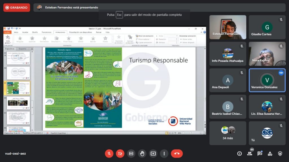Click the 34 más participants tile
Image resolution: width=289 pixels, height=162 pixels.
coord(228,133)
